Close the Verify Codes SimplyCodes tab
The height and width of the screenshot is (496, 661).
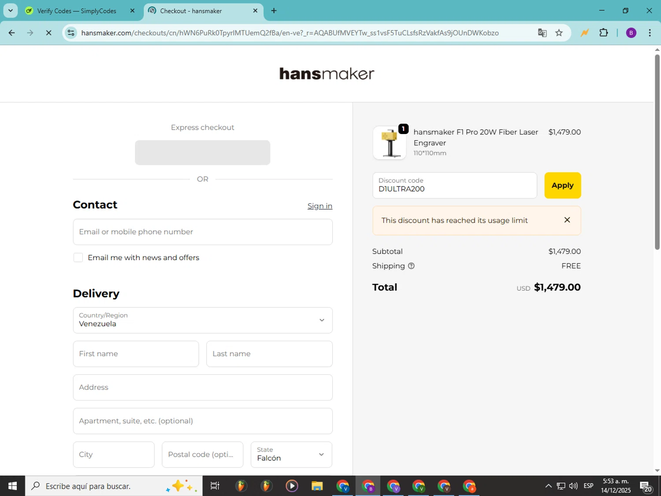pos(132,11)
